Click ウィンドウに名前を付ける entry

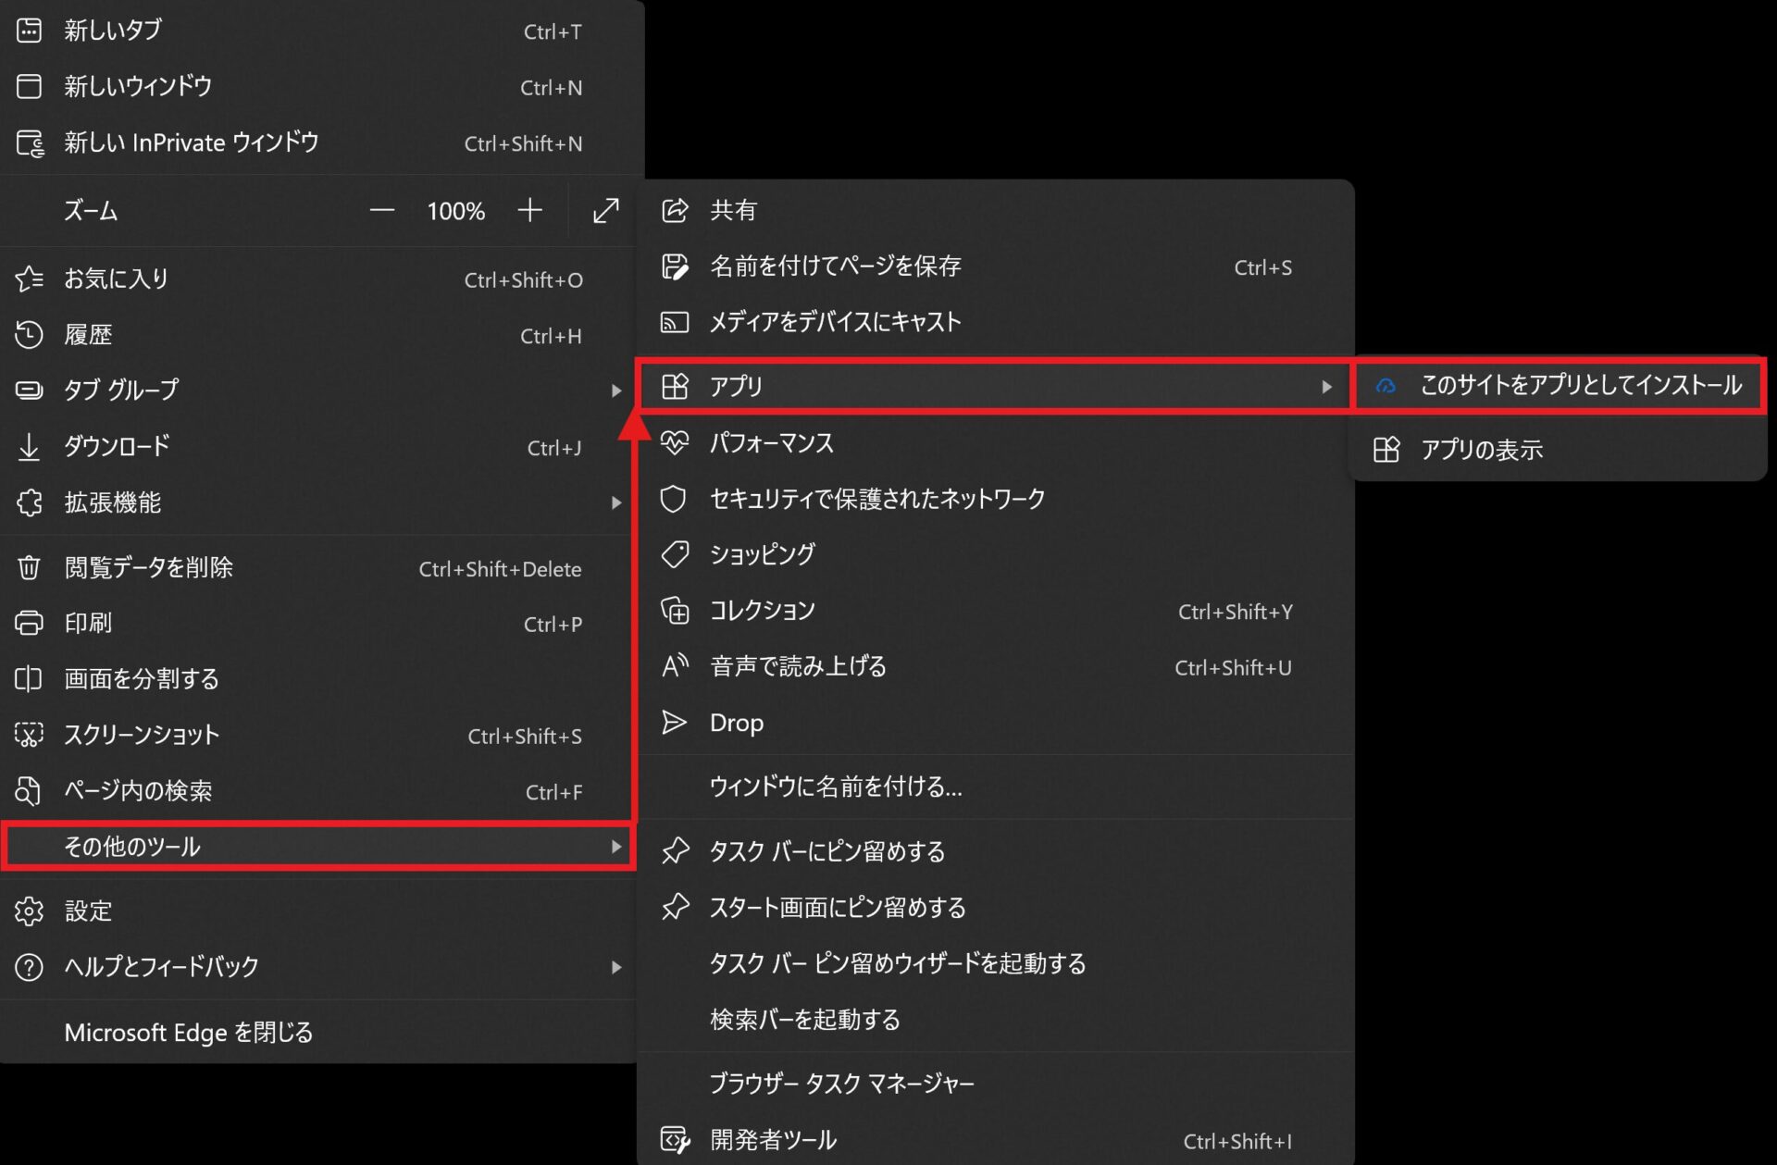click(x=835, y=787)
